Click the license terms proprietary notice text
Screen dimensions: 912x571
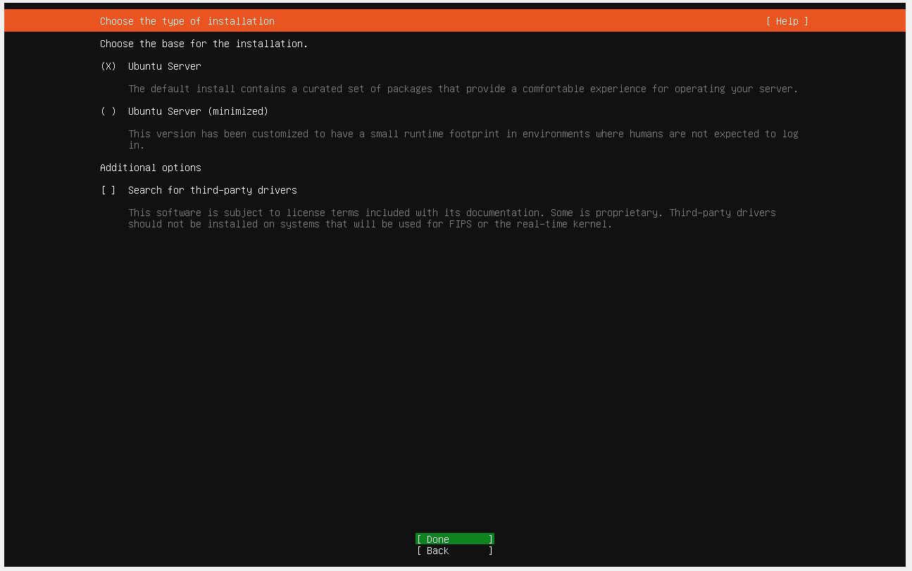click(452, 218)
